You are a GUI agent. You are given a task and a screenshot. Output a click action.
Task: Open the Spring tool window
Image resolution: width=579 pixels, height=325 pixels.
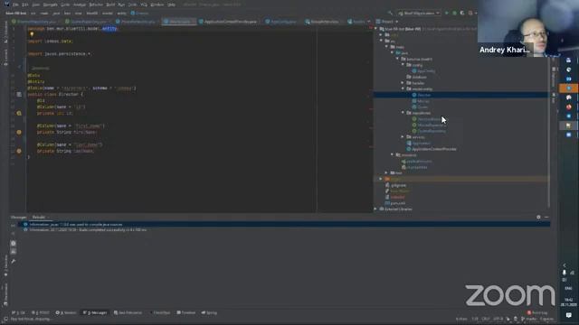coord(209,312)
